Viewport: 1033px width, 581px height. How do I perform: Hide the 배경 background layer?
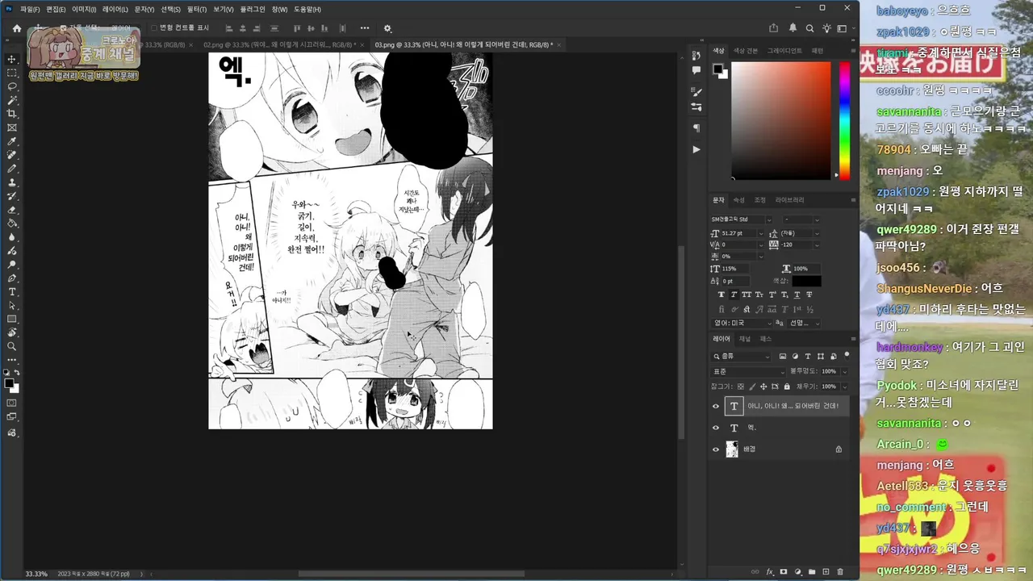pyautogui.click(x=715, y=449)
